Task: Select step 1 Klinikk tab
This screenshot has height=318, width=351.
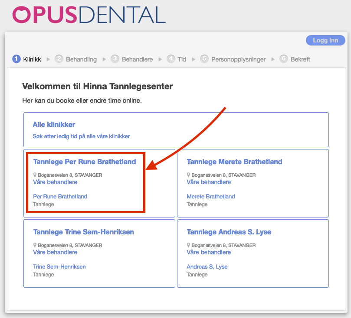Action: [26, 59]
